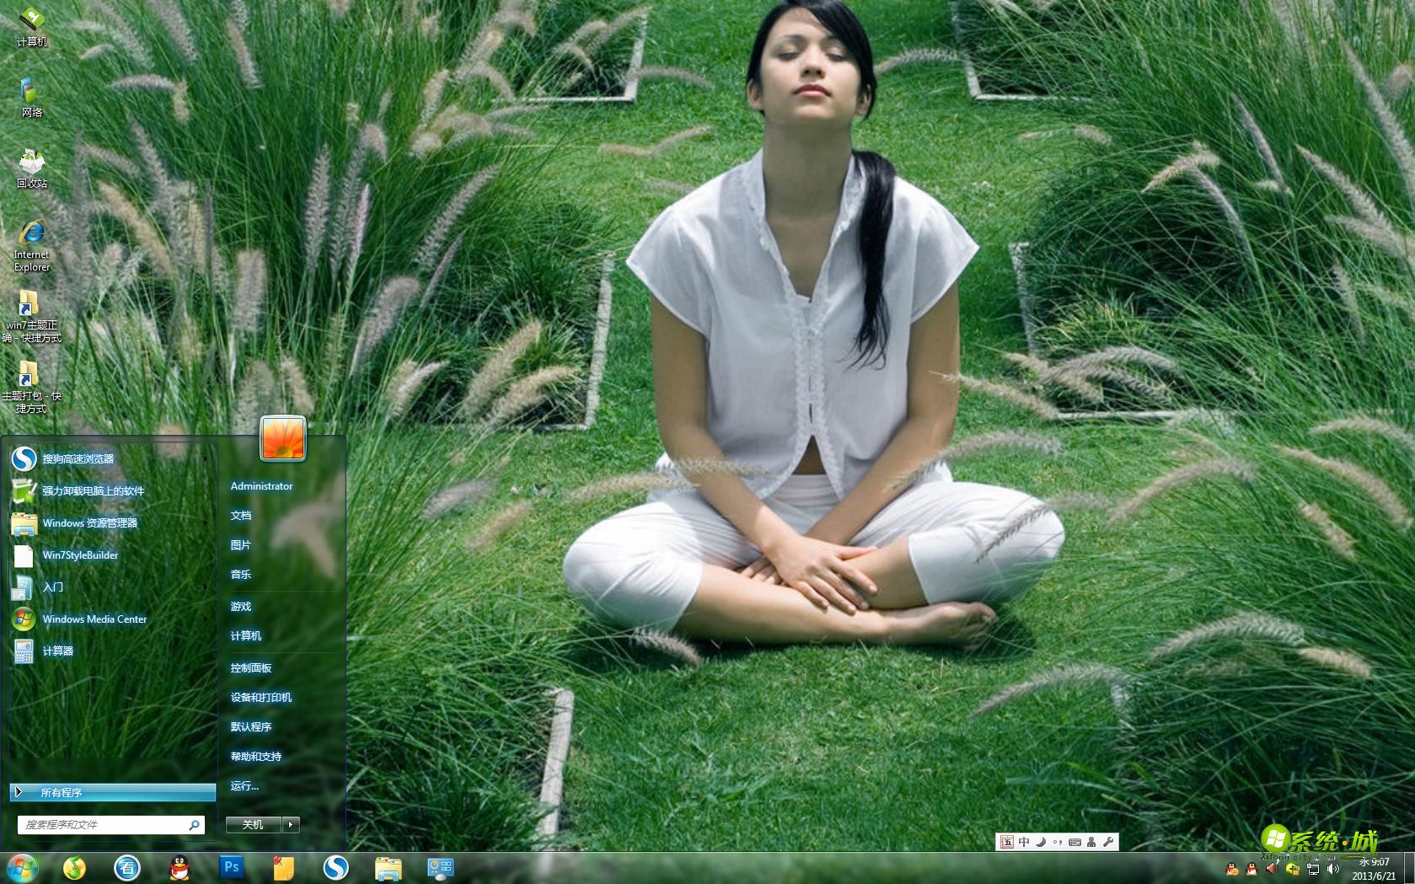Viewport: 1415px width, 884px height.
Task: Select 运行... in the Start menu
Action: [x=244, y=785]
